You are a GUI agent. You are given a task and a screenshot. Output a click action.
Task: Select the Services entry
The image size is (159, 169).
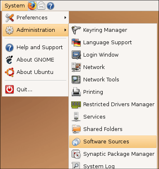tap(113, 117)
